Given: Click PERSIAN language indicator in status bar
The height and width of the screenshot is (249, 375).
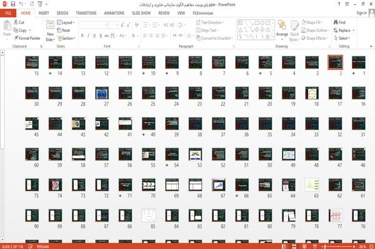Looking at the screenshot, I should [x=42, y=247].
